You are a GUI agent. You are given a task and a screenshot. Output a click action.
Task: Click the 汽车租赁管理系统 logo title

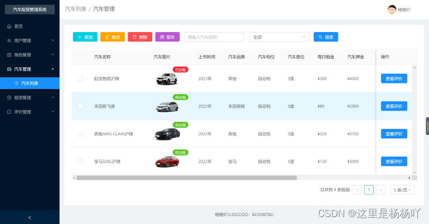coord(30,10)
